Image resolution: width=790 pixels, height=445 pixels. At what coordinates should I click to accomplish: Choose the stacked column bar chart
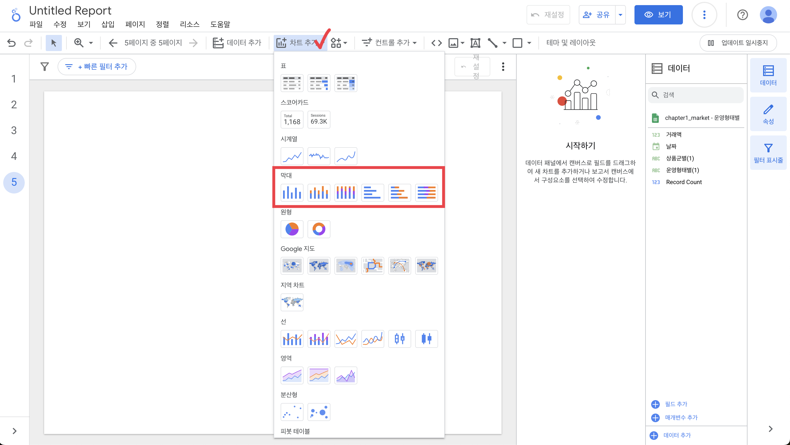click(319, 193)
